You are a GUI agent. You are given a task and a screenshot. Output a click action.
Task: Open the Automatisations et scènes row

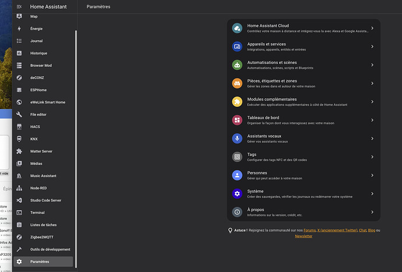pyautogui.click(x=303, y=65)
